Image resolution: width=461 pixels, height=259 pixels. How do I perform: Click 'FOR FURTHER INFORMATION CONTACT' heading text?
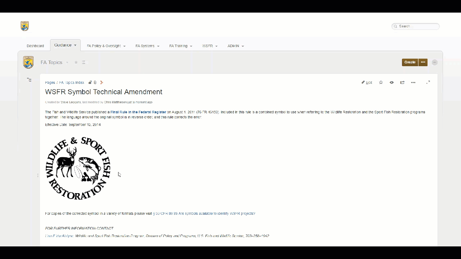coord(79,228)
